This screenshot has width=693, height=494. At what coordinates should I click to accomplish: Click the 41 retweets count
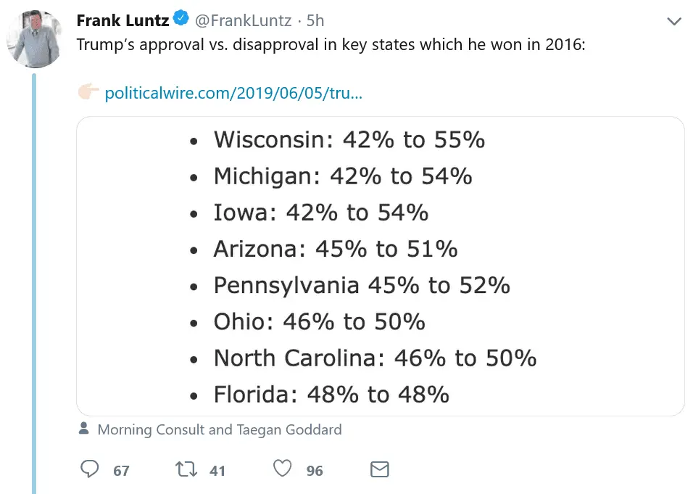217,471
